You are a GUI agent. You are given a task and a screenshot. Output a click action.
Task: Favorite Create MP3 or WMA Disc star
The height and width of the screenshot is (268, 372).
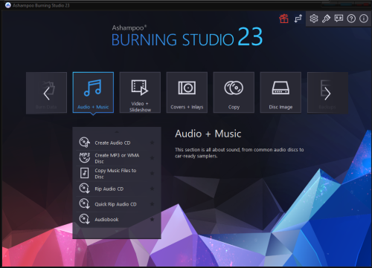coord(152,158)
